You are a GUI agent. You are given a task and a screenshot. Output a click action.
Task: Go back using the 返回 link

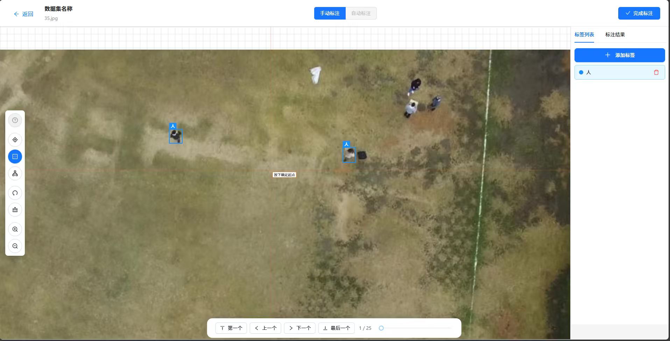coord(23,14)
